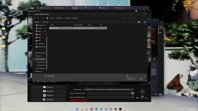Open the Organize dropdown menu
The image size is (198, 111).
click(37, 22)
